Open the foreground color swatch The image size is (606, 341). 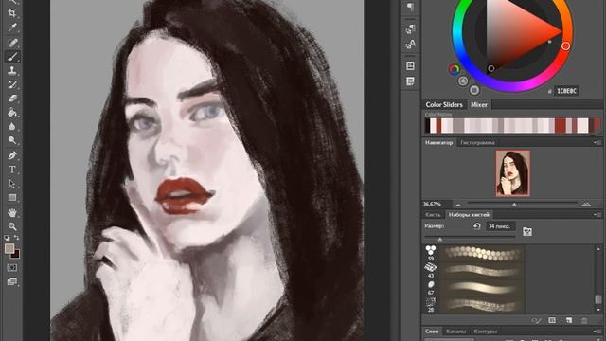[9, 248]
